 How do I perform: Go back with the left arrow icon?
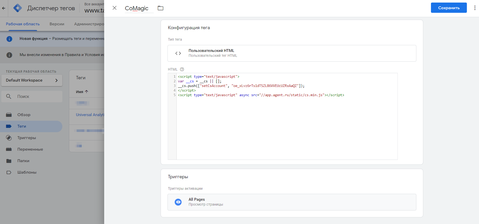point(4,8)
